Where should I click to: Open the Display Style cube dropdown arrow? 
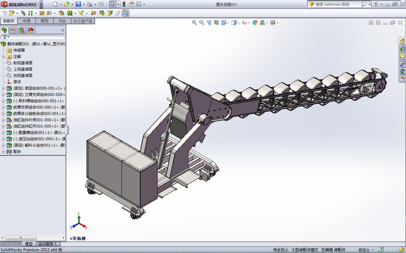click(239, 23)
